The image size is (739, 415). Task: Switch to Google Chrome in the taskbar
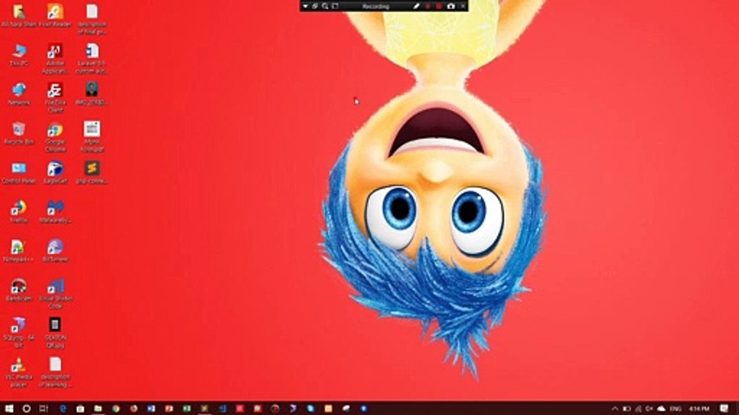click(x=116, y=408)
